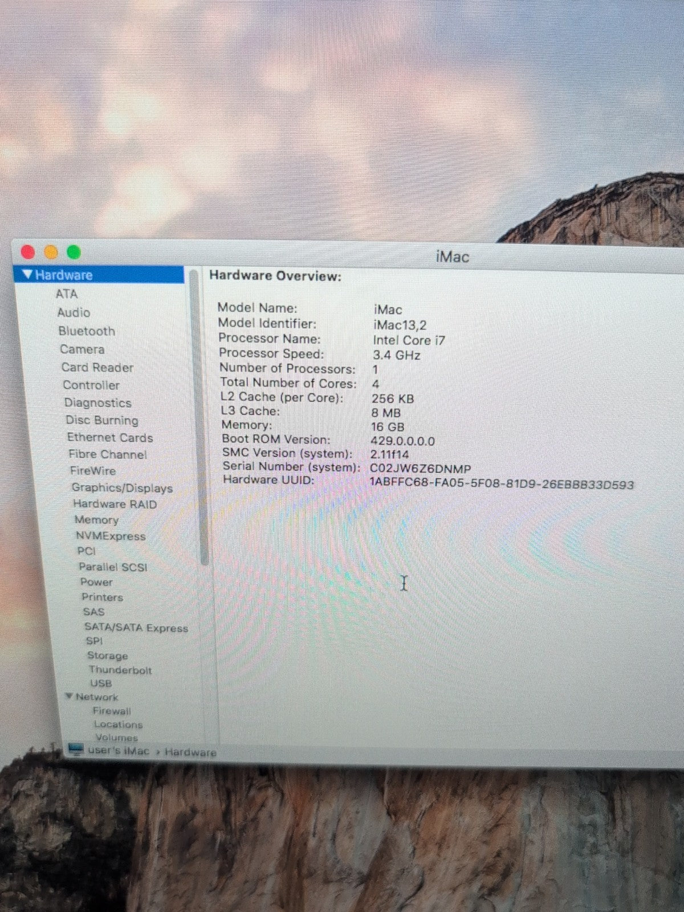
Task: Select Hardware RAID in the sidebar
Action: [115, 504]
